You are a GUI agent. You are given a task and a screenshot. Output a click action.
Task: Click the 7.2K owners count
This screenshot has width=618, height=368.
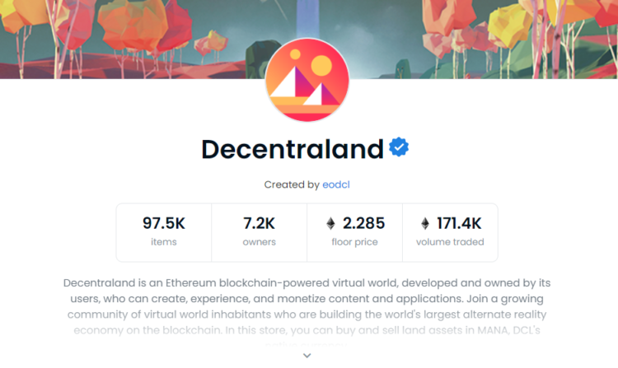click(x=260, y=223)
